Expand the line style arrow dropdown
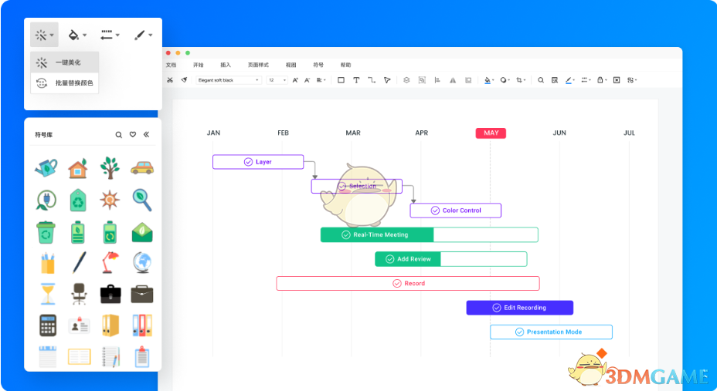This screenshot has width=717, height=391. click(x=110, y=35)
